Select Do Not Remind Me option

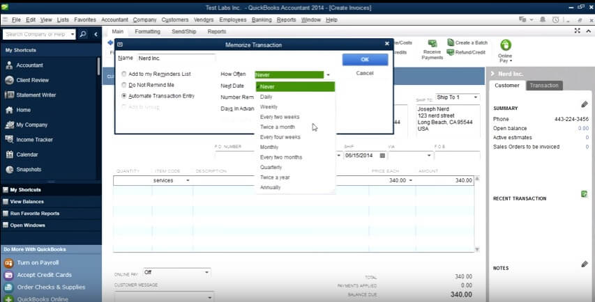pos(123,85)
